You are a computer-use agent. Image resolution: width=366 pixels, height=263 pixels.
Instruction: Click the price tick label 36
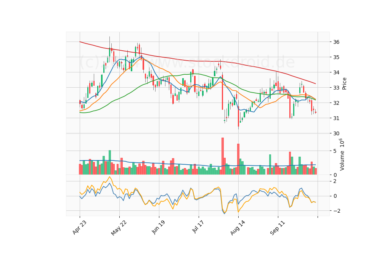click(336, 42)
